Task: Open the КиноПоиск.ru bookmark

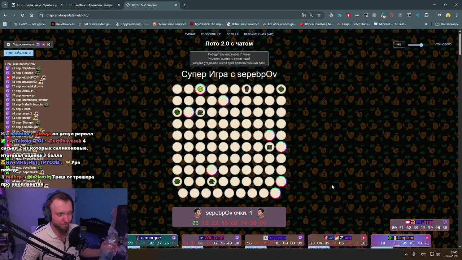Action: (63, 24)
